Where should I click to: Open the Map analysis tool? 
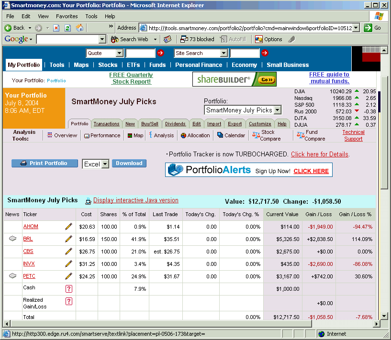(135, 135)
